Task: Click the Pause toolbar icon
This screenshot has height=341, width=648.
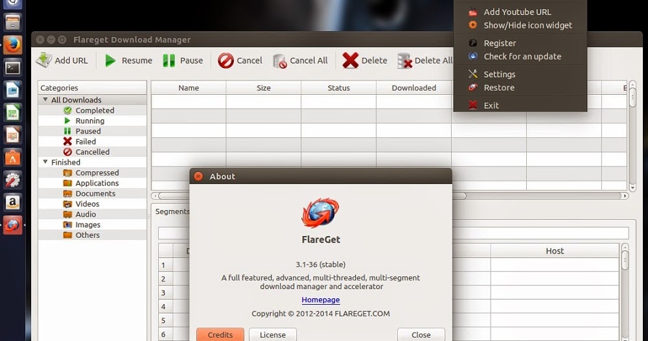Action: click(168, 60)
